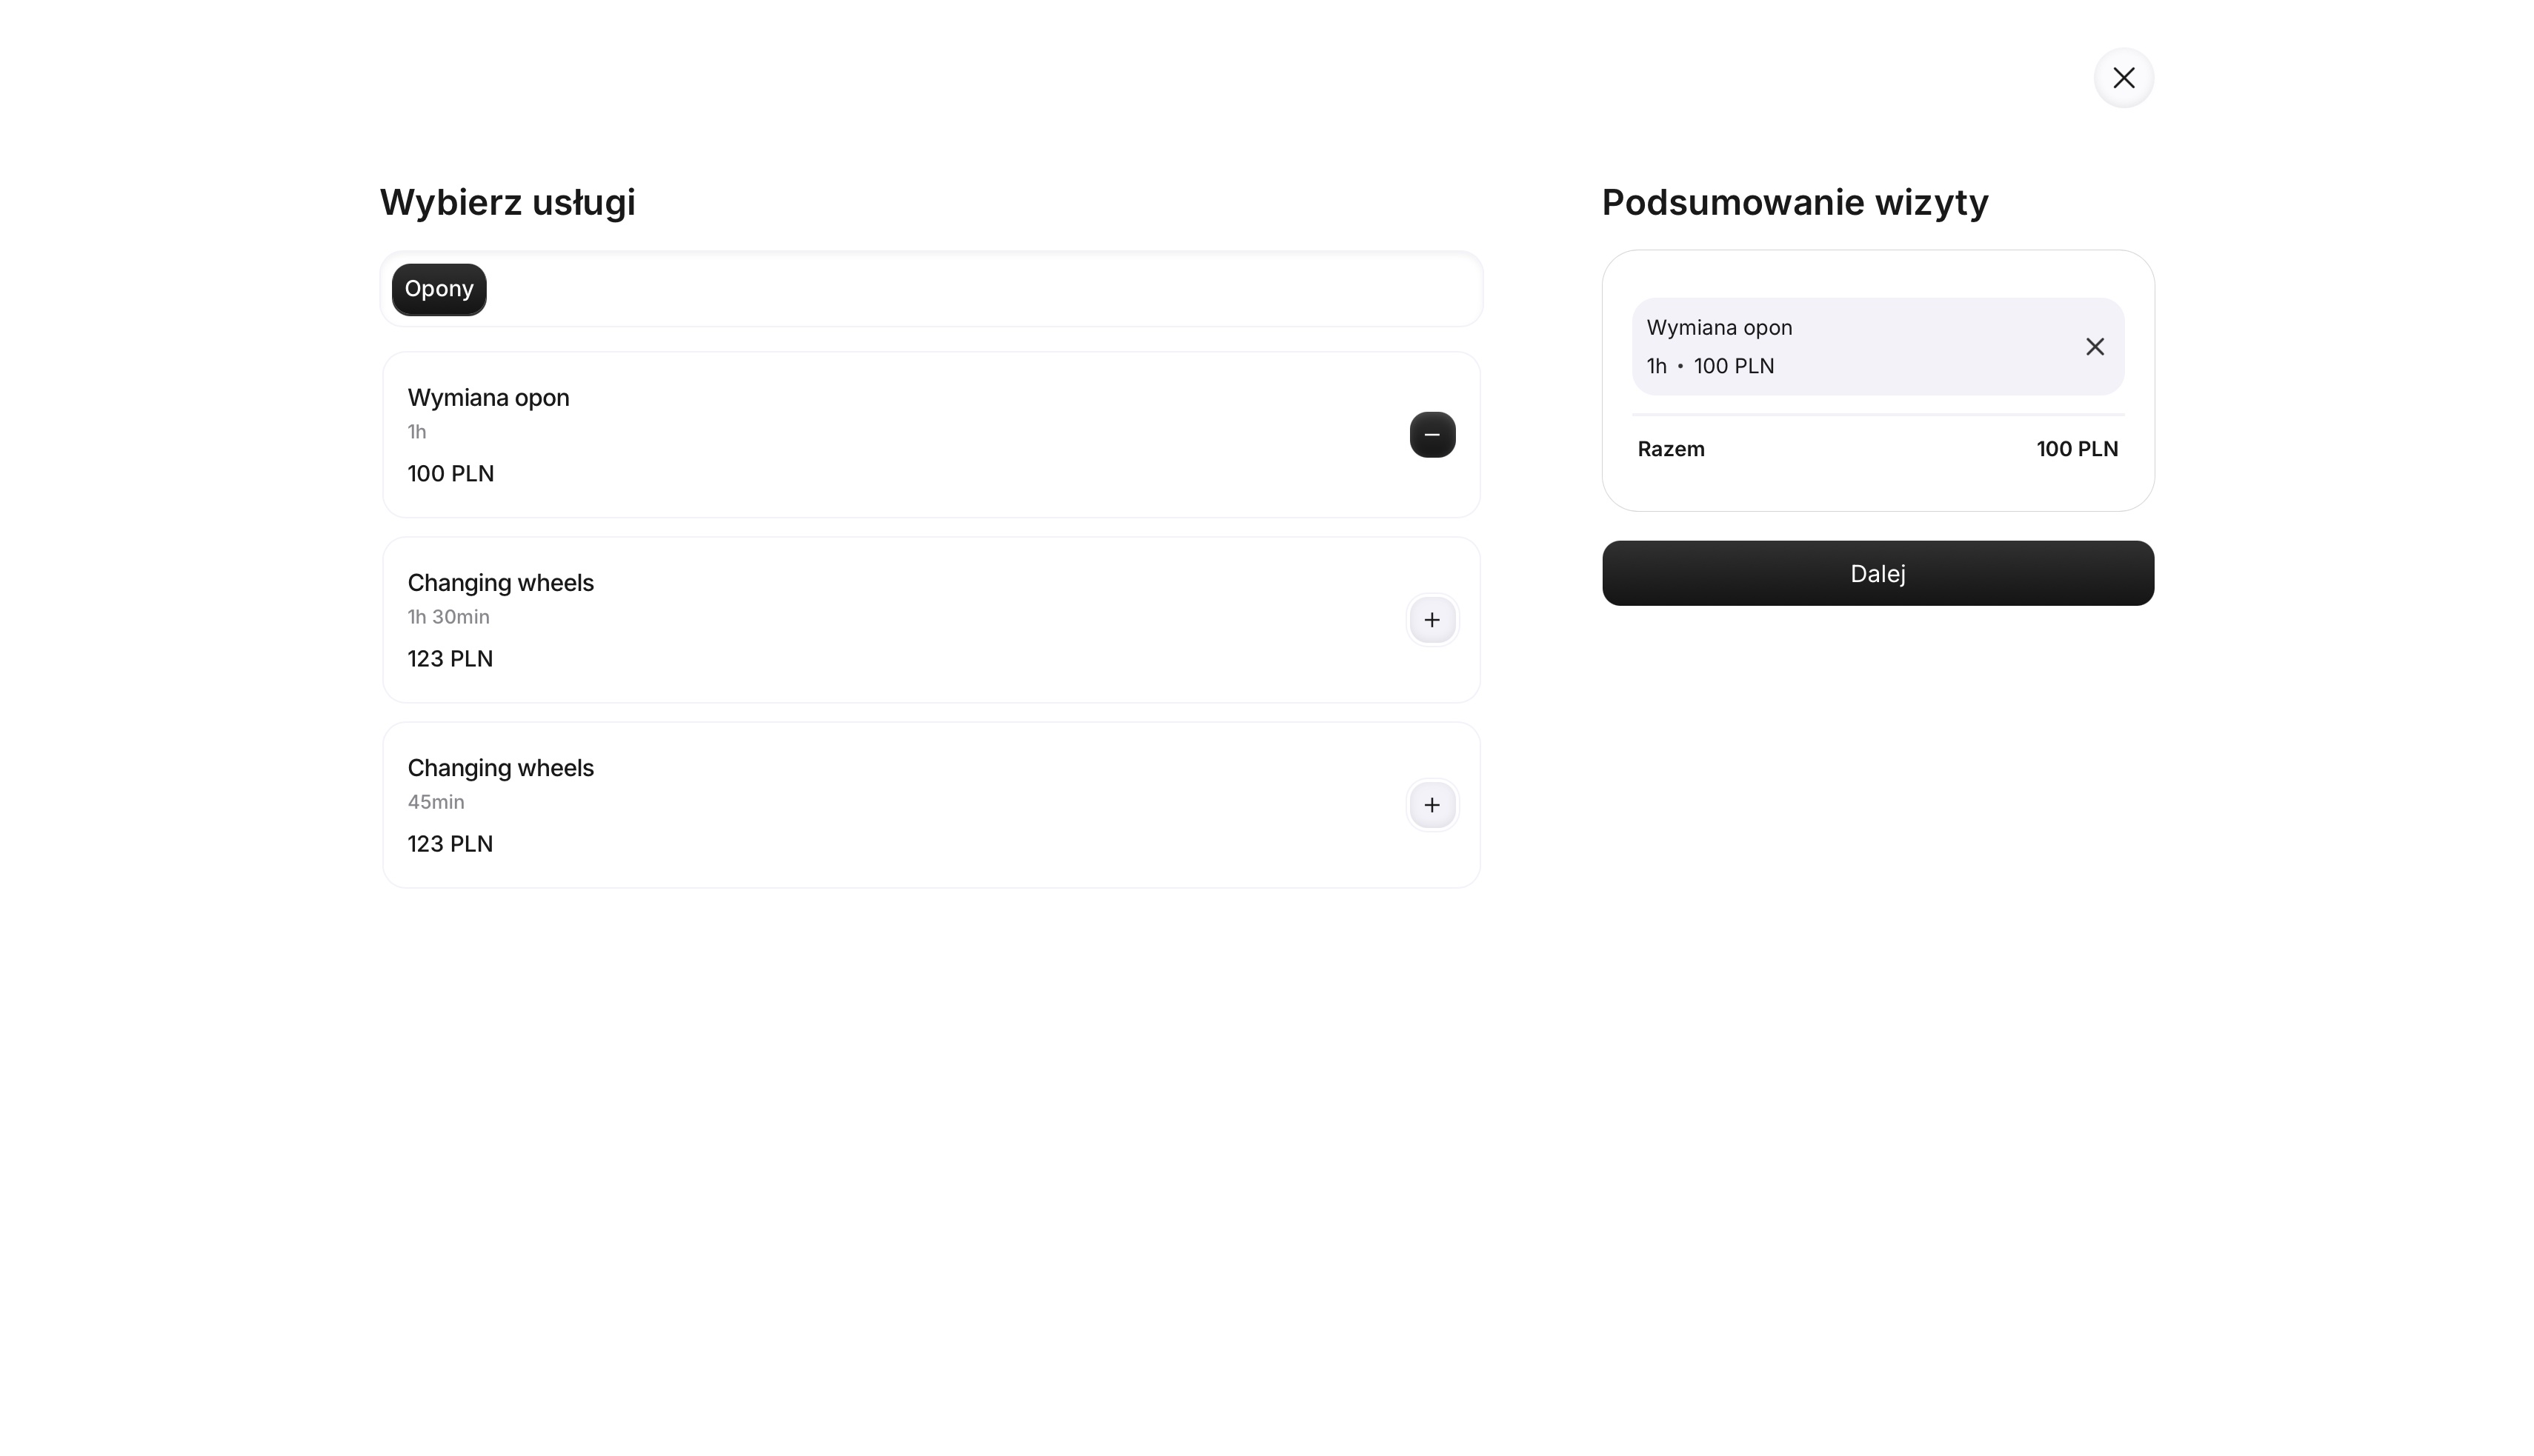Select the Podsumowanie wizyty panel heading
2534x1456 pixels.
point(1795,202)
